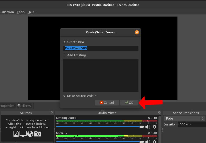This screenshot has width=206, height=143.
Task: Click the DroidCam OBS name field
Action: coord(100,48)
